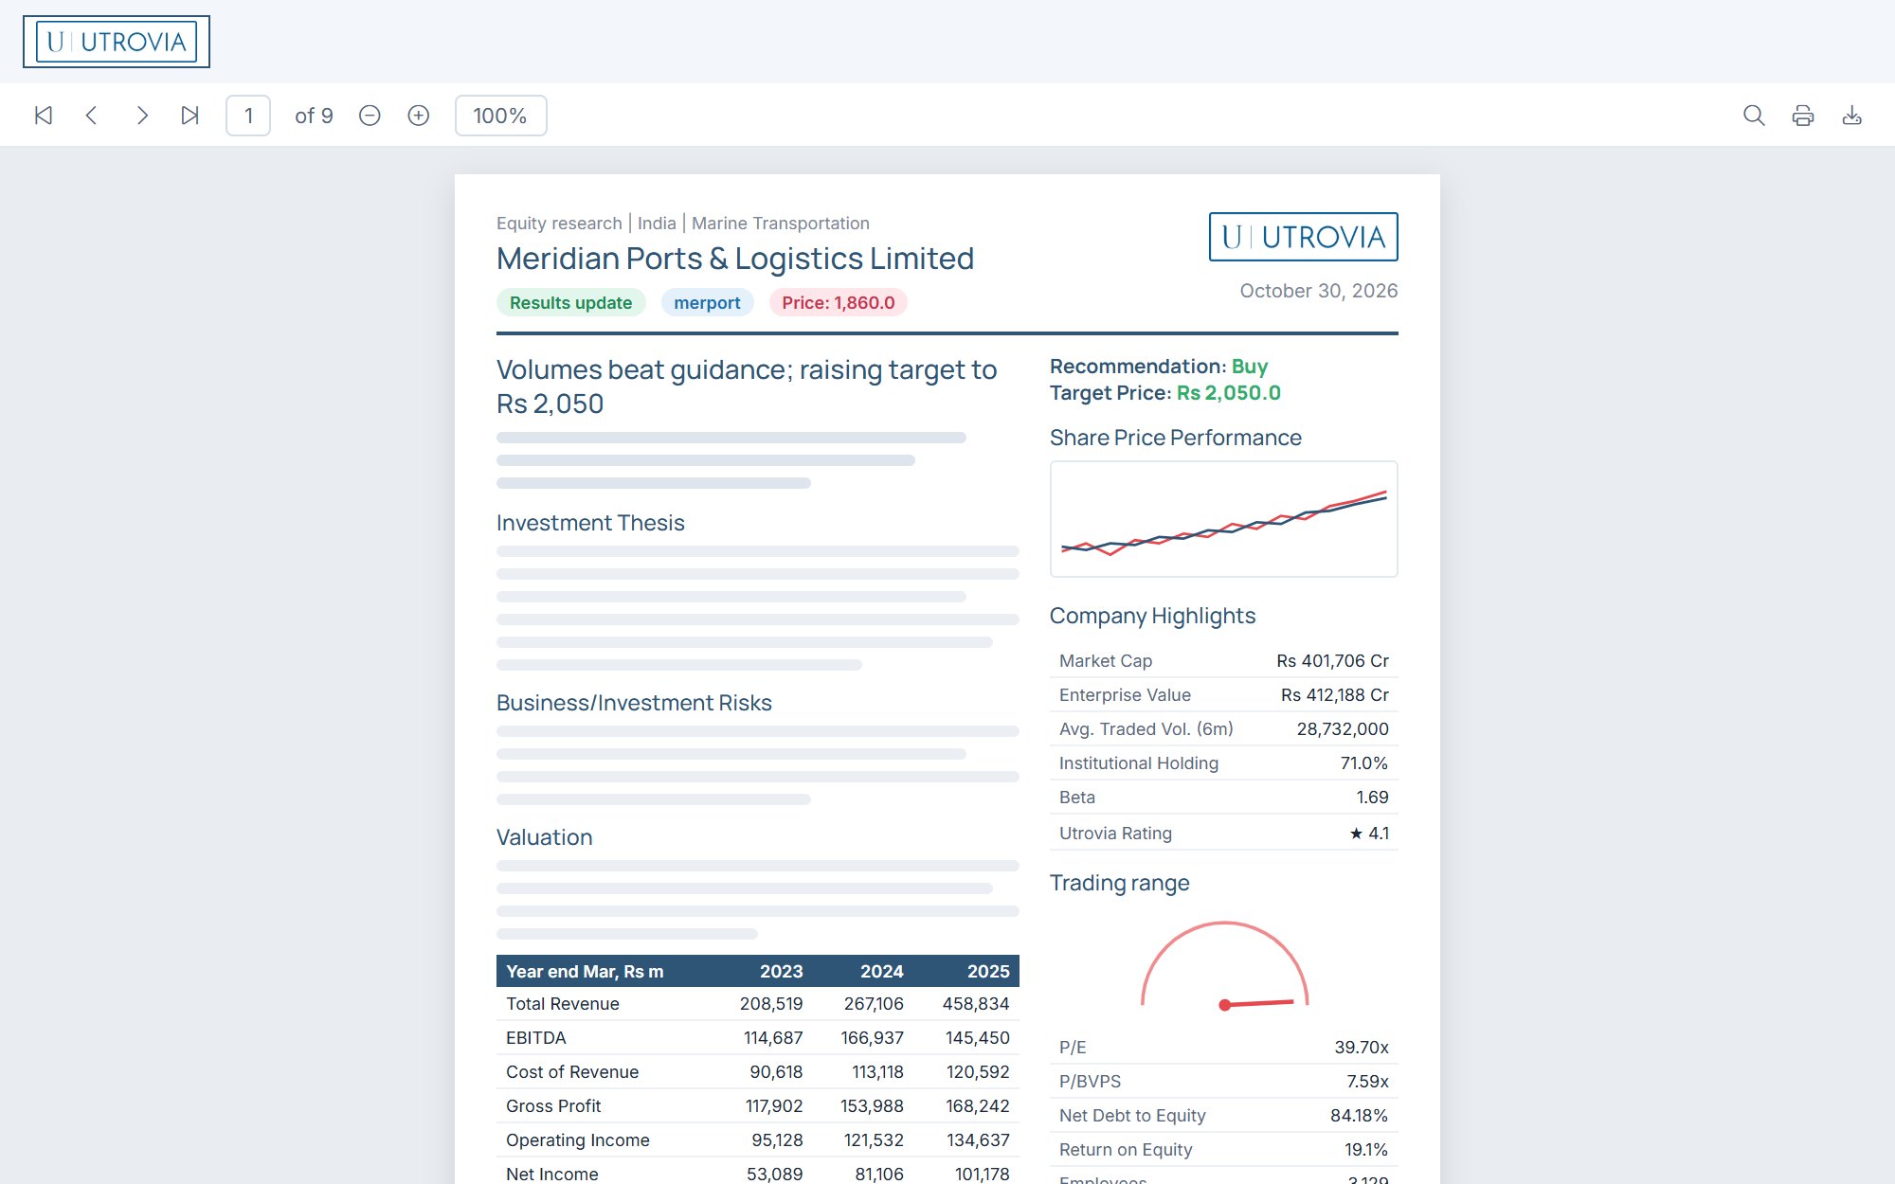Viewport: 1895px width, 1184px height.
Task: Click the October 30, 2026 date
Action: click(x=1318, y=291)
